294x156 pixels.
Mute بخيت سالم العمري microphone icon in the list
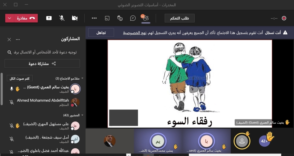(11, 89)
